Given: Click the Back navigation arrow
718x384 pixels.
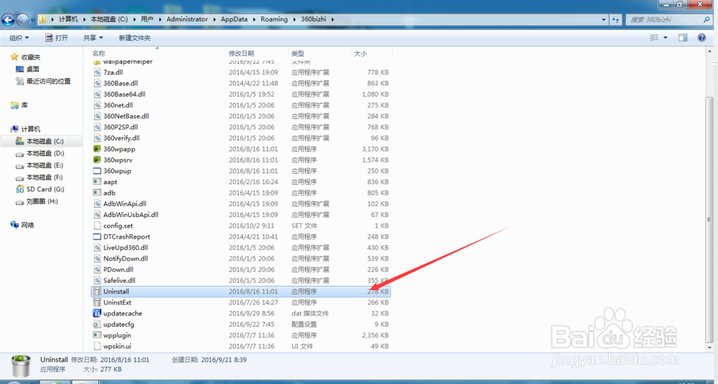Looking at the screenshot, I should pyautogui.click(x=8, y=19).
